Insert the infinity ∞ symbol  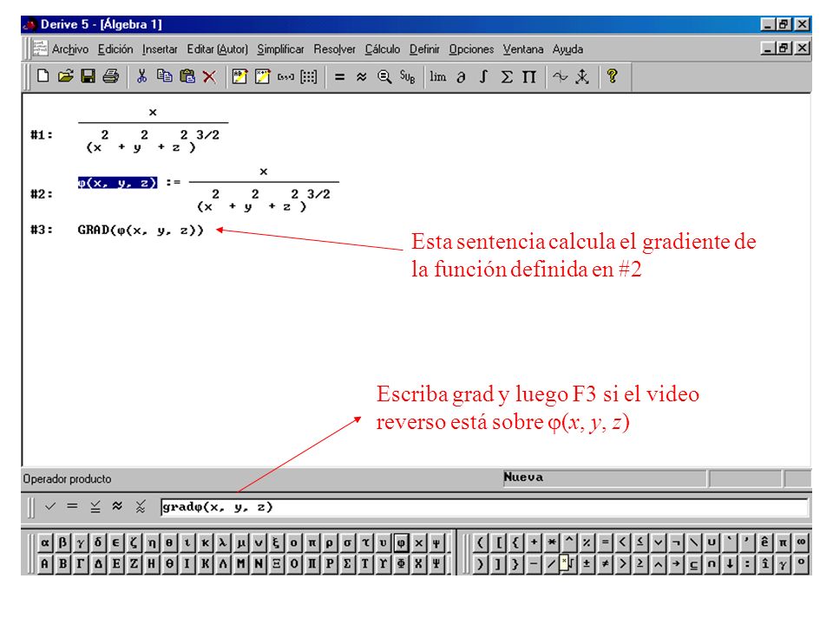pos(801,543)
